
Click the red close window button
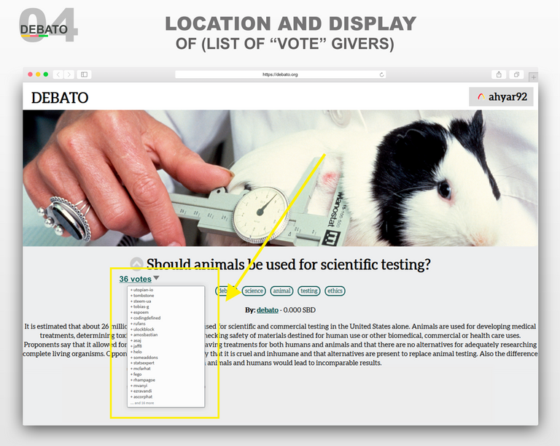click(x=31, y=74)
